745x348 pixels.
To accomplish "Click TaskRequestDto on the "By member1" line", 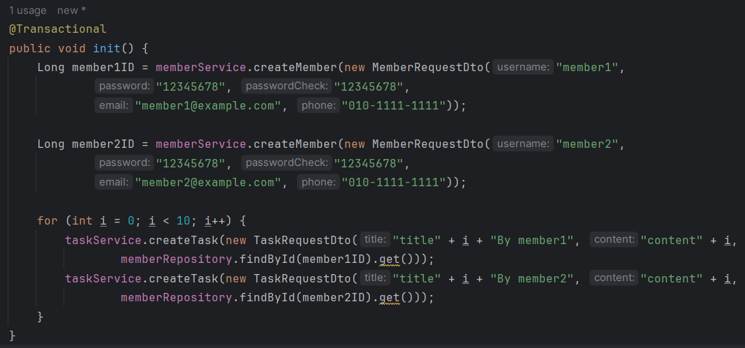I will (x=302, y=240).
